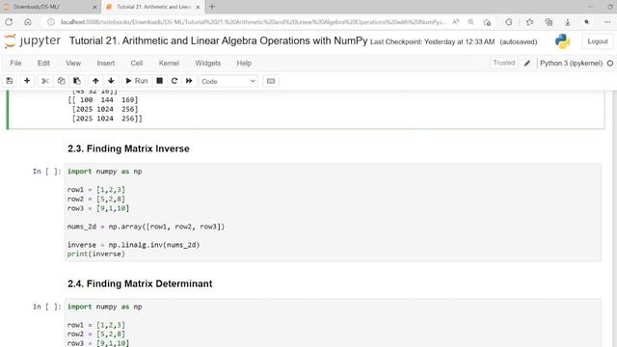617x347 pixels.
Task: Go to browser home page
Action: [28, 22]
